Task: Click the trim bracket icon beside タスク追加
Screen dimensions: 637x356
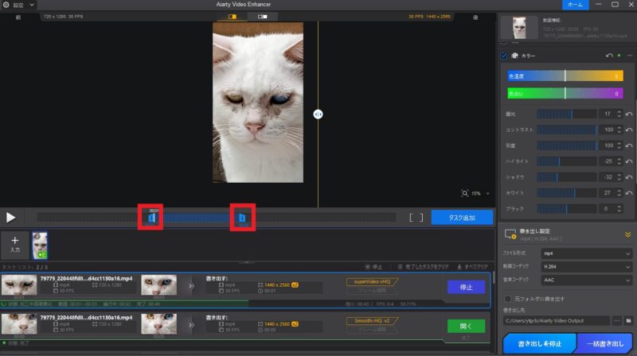Action: (x=416, y=217)
